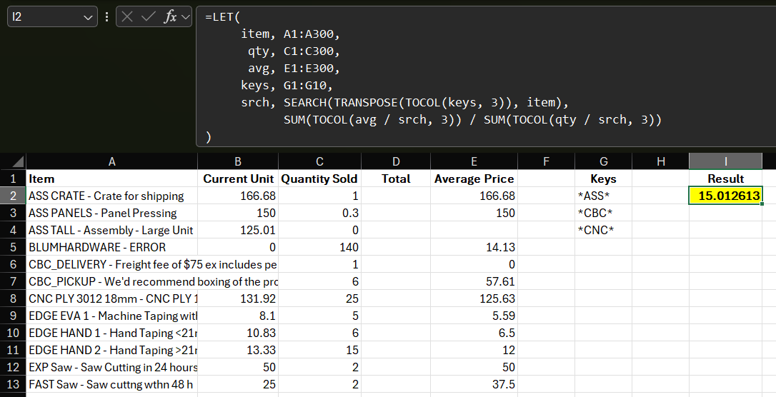The image size is (776, 397).
Task: Select ASS TALL - Assembly - Large Unit cell
Action: coord(112,230)
